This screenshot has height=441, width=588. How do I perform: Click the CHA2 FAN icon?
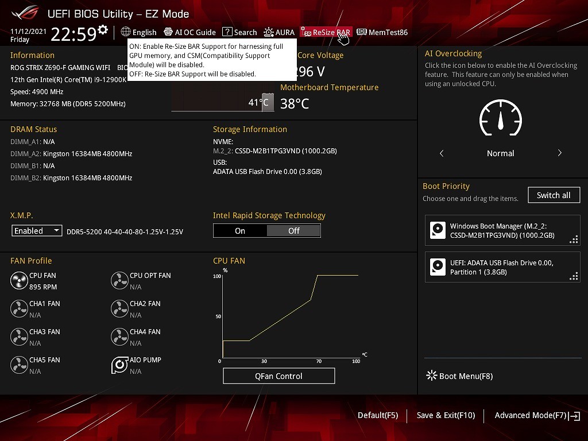coord(119,308)
